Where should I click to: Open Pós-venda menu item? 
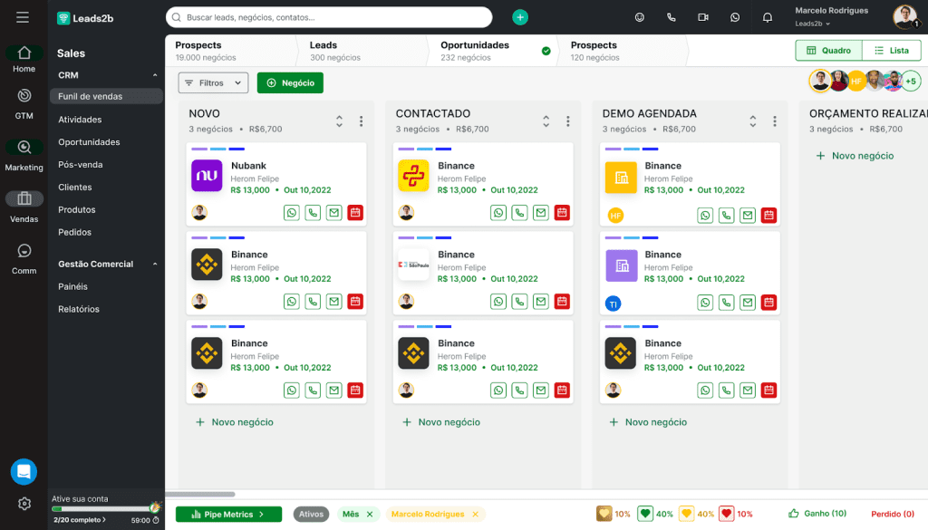(81, 165)
